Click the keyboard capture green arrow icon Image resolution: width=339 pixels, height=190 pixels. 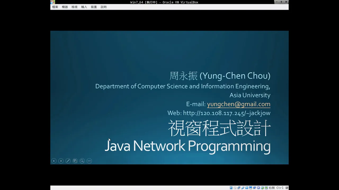tap(266, 188)
